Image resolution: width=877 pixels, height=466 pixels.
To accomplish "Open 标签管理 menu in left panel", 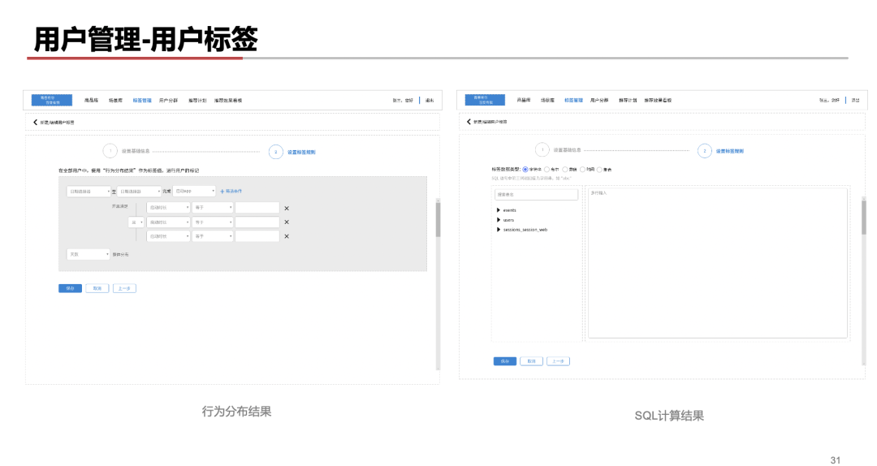I will click(x=142, y=101).
